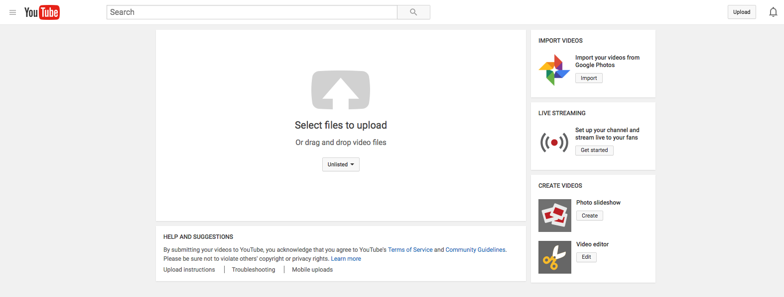Screen dimensions: 784x297
Task: Click 'Import your videos from Google Photos' text
Action: [x=607, y=61]
